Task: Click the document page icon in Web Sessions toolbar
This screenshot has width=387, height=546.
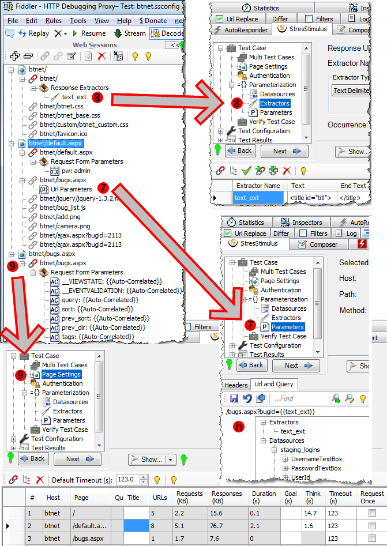Action: [88, 56]
